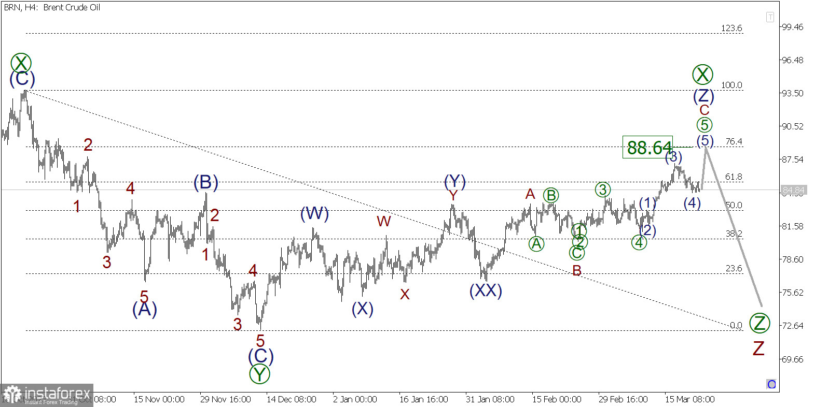Click the 29 Nov 16:00 date label
The image size is (815, 407).
click(225, 400)
